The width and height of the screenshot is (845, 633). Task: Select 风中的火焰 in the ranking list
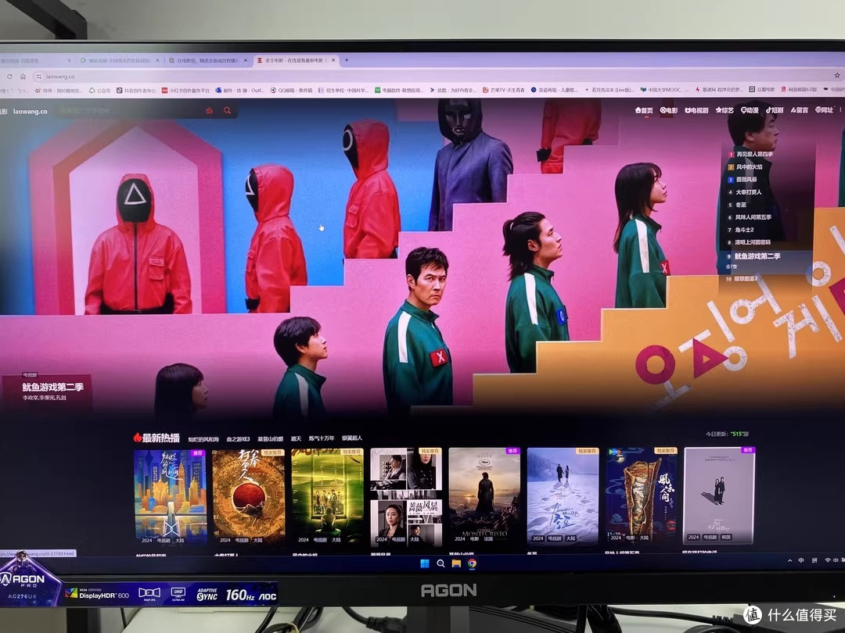pos(749,167)
